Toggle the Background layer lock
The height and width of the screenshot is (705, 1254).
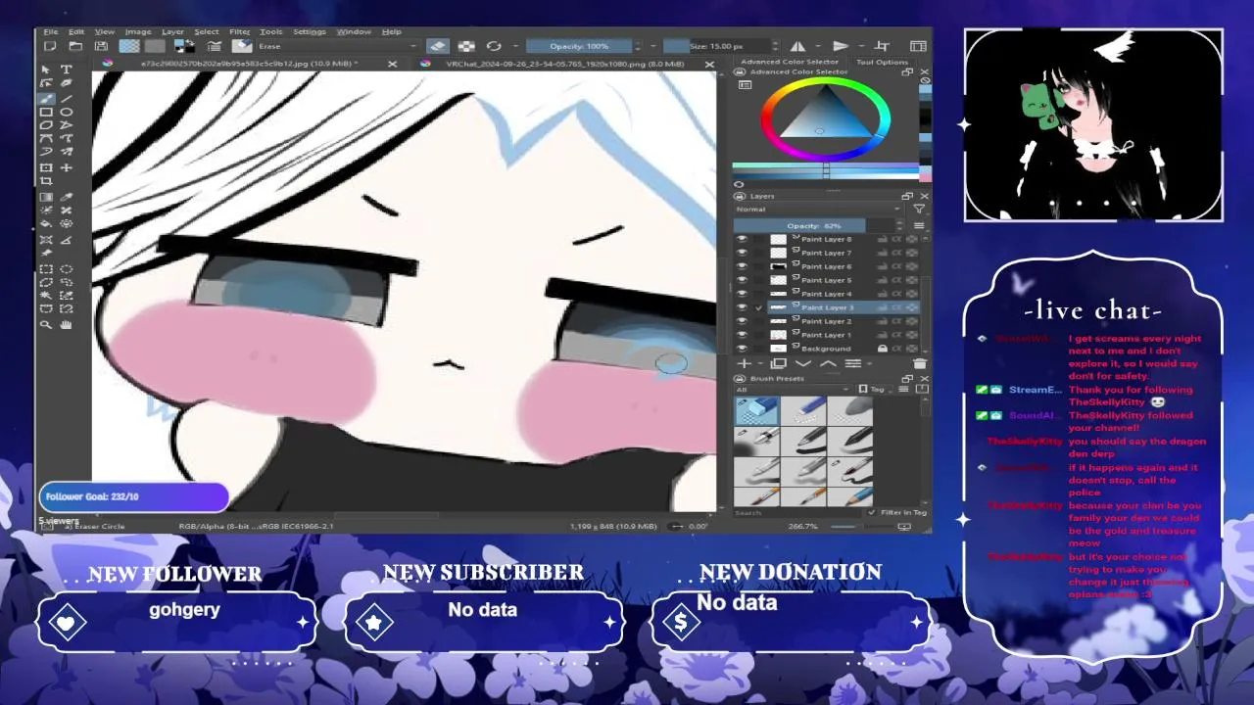click(x=882, y=349)
